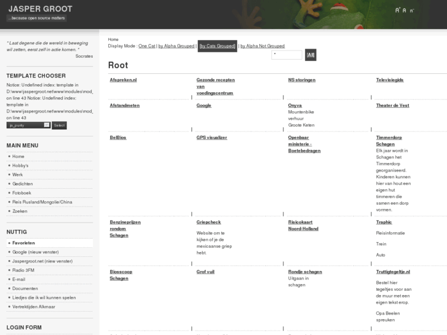Click 'Opa Beelen spreuken' text
The height and width of the screenshot is (335, 447).
point(388,317)
